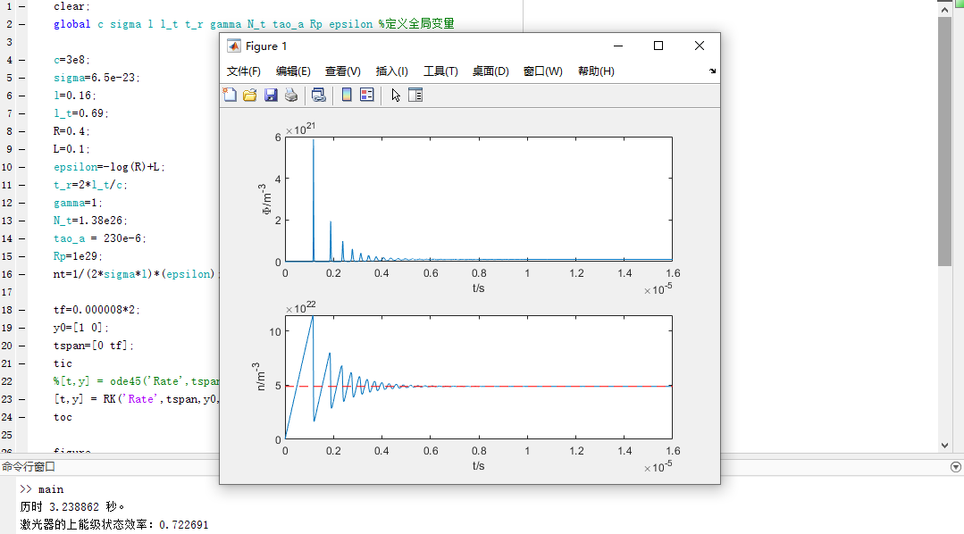This screenshot has height=534, width=964.
Task: Set breakpoint dash on editor line 24
Action: coord(21,417)
